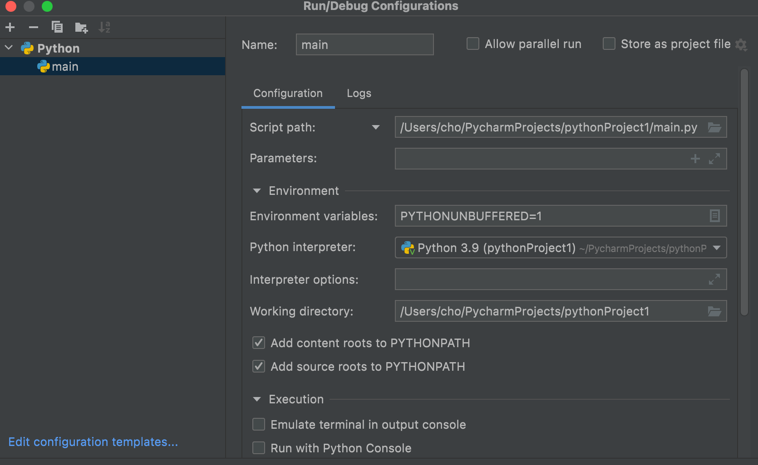Image resolution: width=758 pixels, height=465 pixels.
Task: Browse for the working directory folder
Action: pyautogui.click(x=714, y=311)
